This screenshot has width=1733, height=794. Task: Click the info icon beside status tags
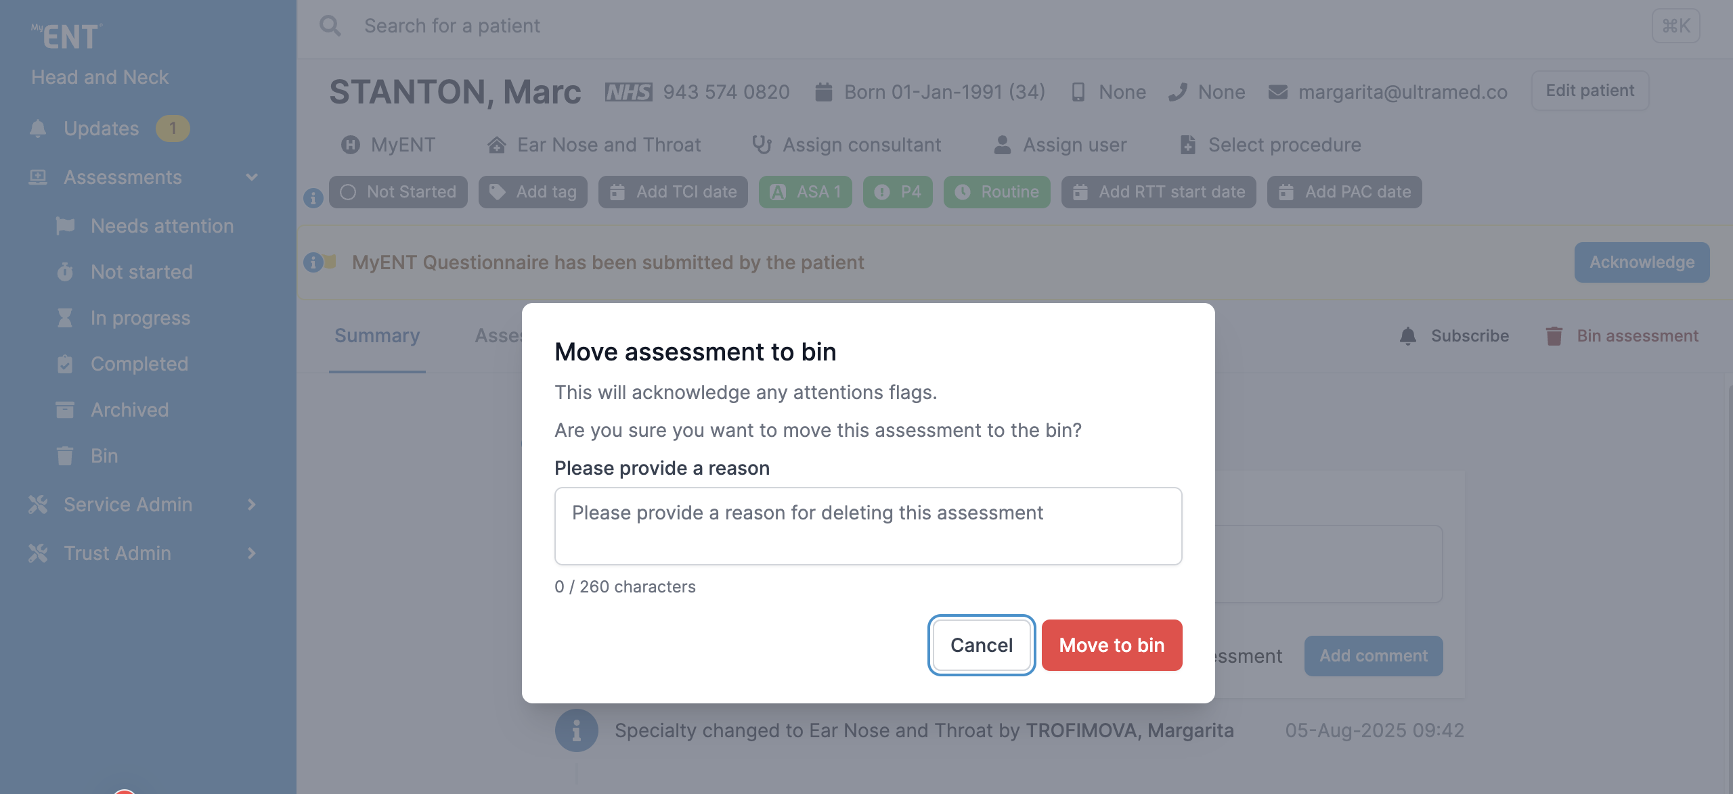pos(313,197)
